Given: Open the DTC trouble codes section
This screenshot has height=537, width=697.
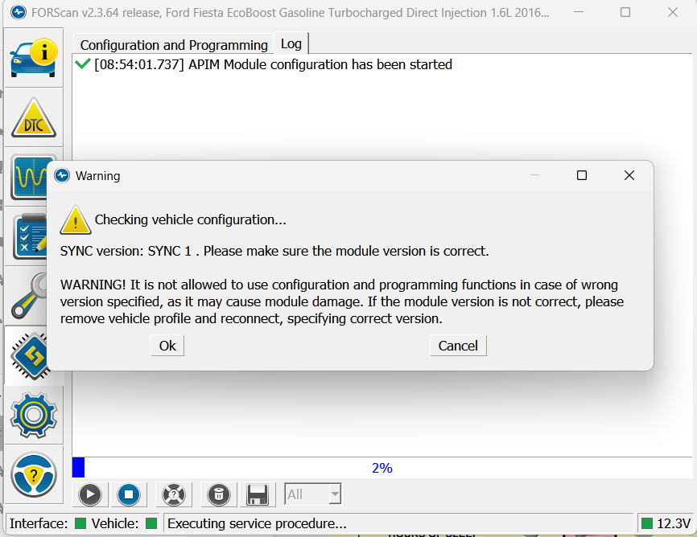Looking at the screenshot, I should click(34, 117).
